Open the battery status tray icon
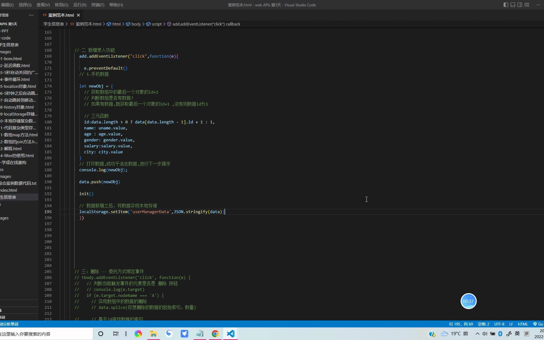The height and width of the screenshot is (340, 544). click(x=493, y=334)
